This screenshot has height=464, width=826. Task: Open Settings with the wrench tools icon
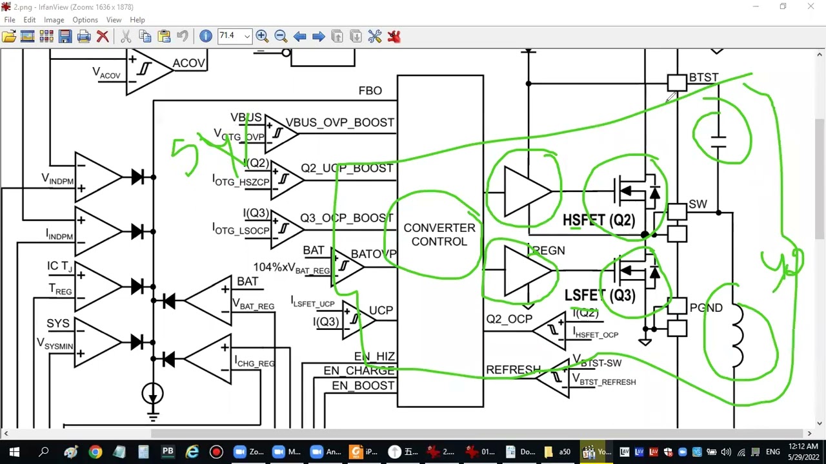click(375, 37)
